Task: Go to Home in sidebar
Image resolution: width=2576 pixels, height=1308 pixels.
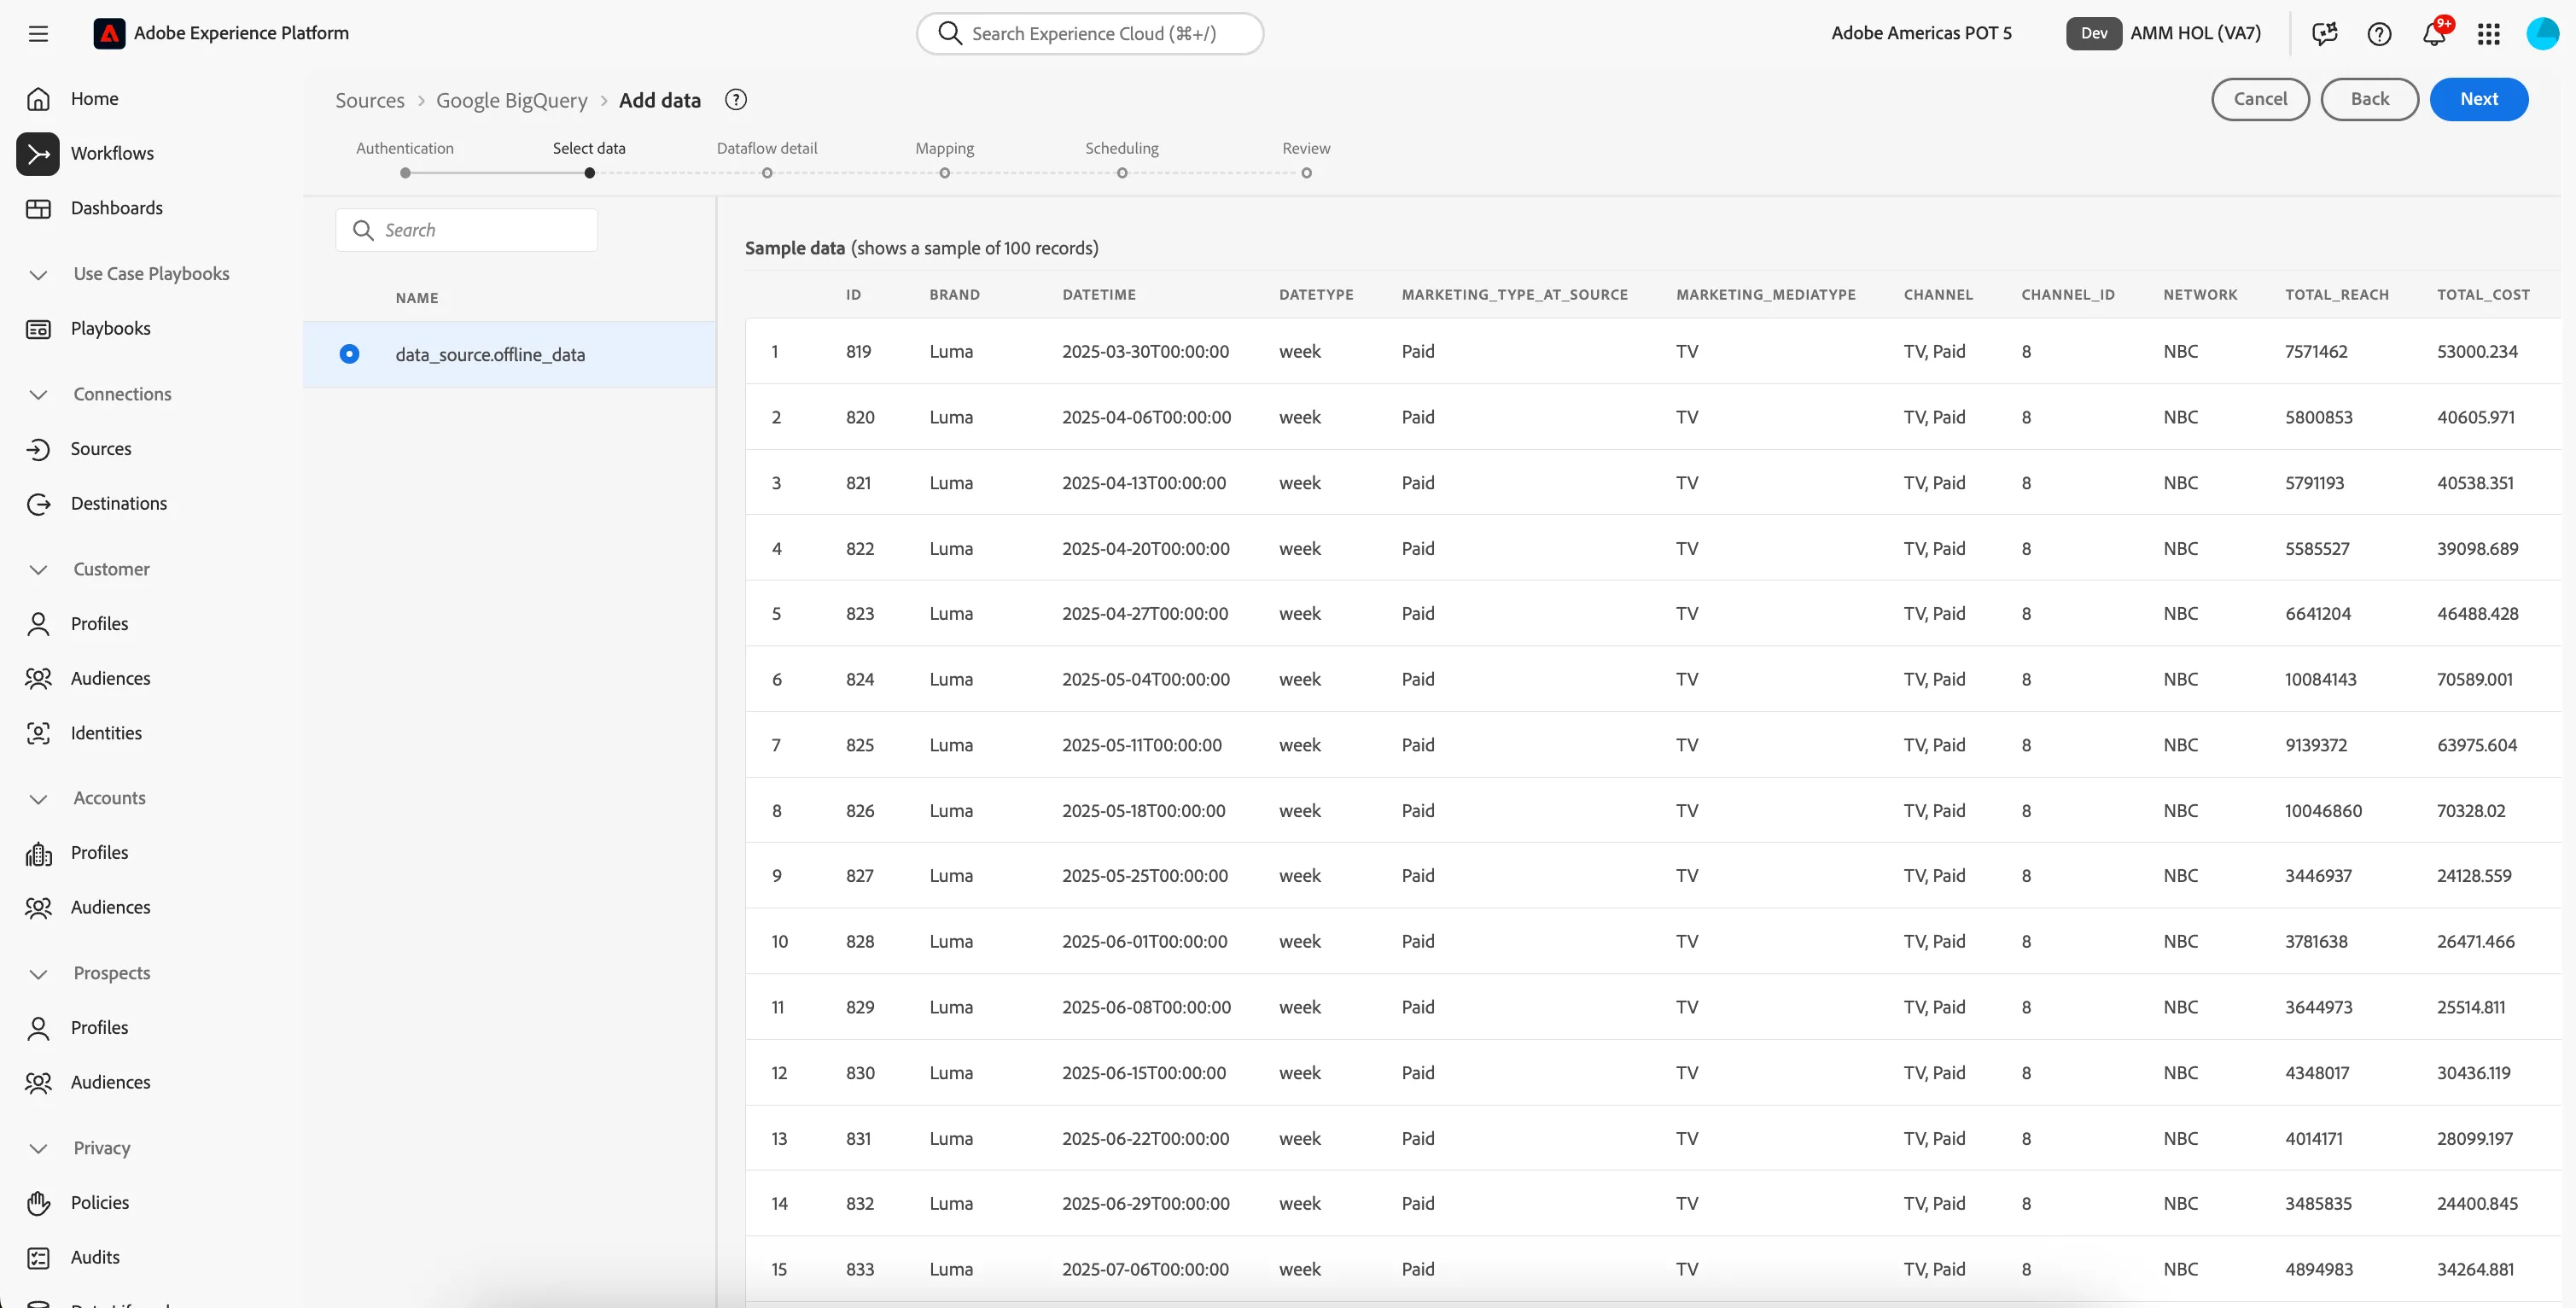Action: [x=94, y=98]
